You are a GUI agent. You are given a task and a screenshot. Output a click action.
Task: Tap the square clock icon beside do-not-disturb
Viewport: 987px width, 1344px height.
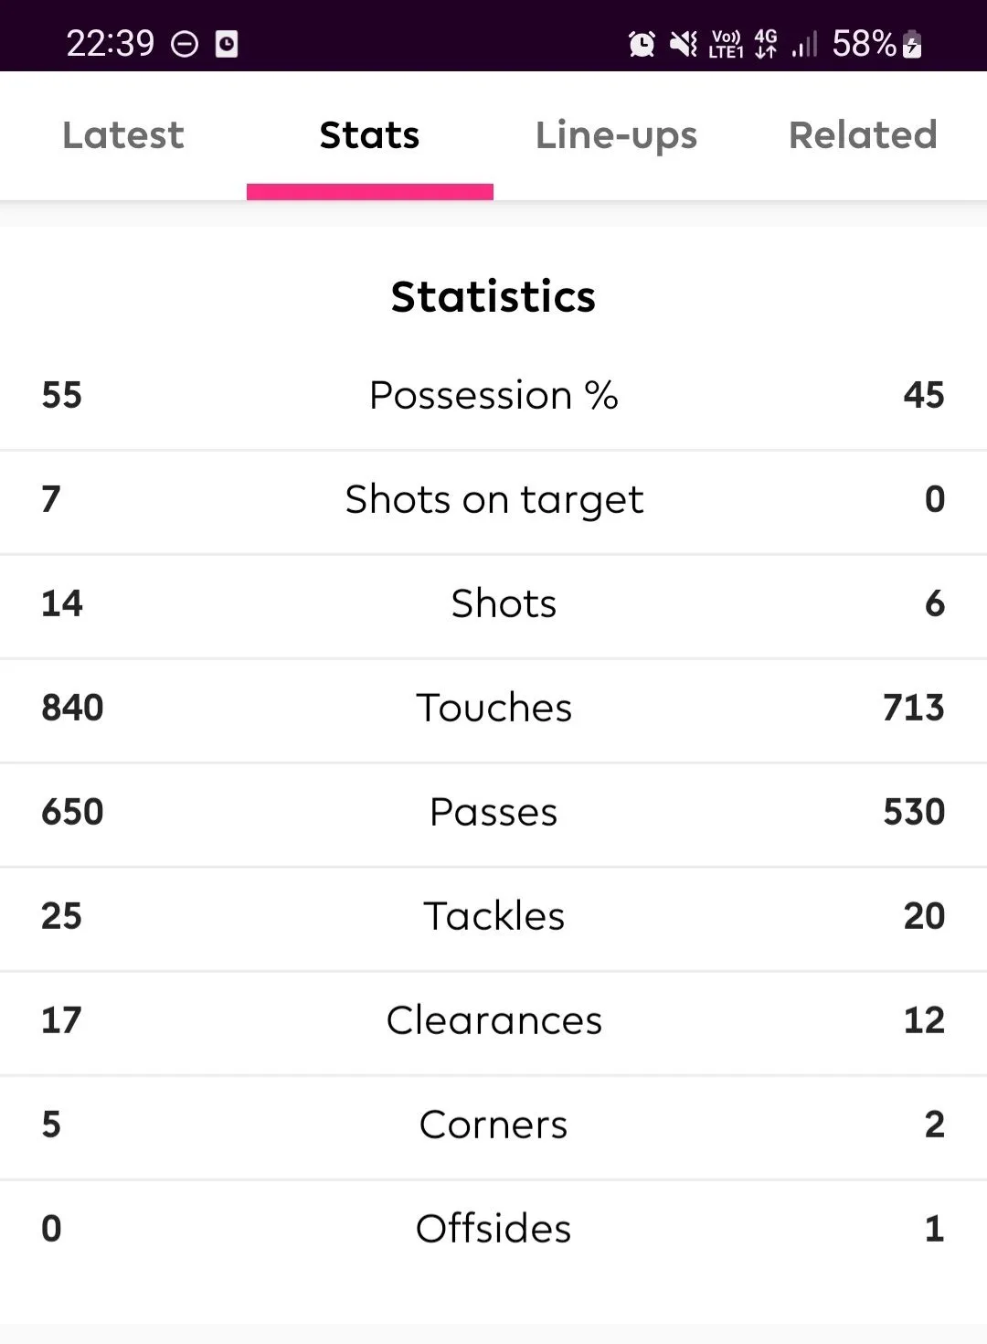(x=227, y=44)
